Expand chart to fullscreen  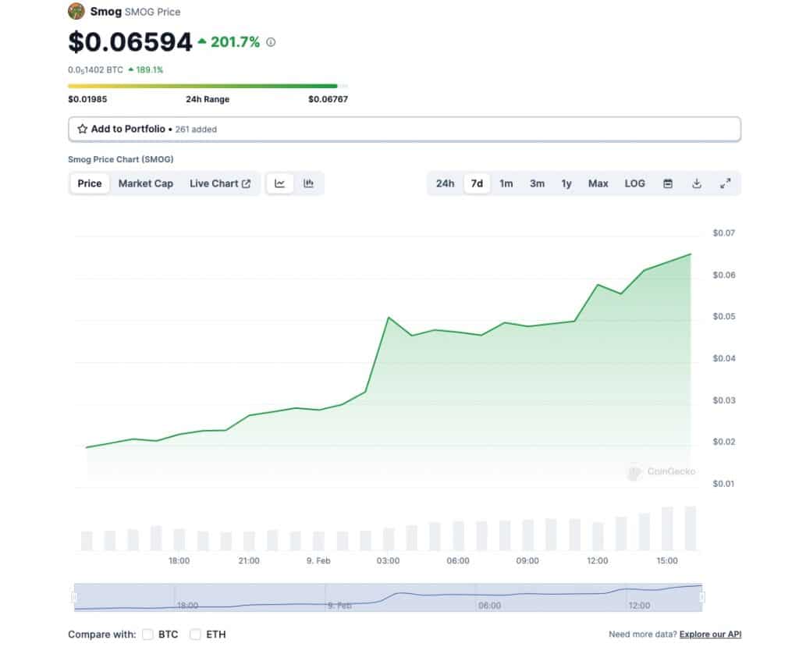[725, 183]
